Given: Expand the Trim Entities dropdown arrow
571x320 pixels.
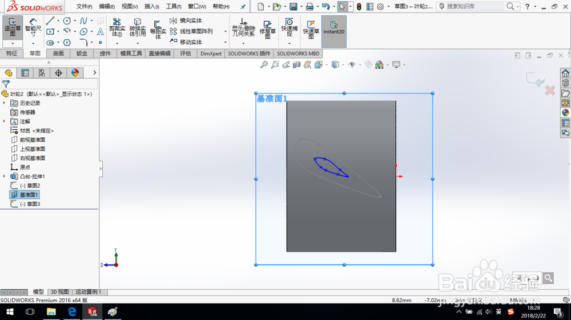Looking at the screenshot, I should (x=117, y=44).
